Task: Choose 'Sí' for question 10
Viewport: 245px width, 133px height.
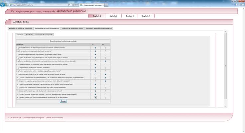Action: 95,78
